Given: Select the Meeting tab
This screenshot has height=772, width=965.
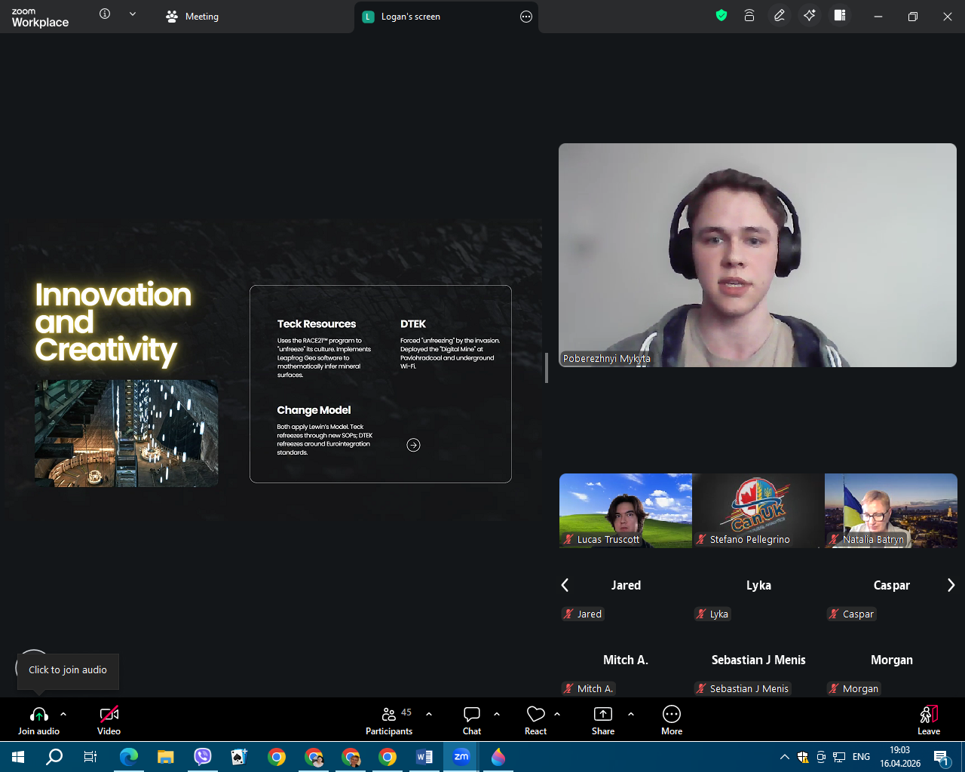Looking at the screenshot, I should 193,17.
